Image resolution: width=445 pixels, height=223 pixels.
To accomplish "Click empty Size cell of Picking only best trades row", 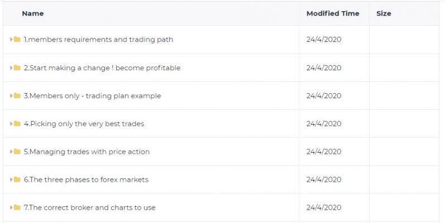I will [404, 124].
